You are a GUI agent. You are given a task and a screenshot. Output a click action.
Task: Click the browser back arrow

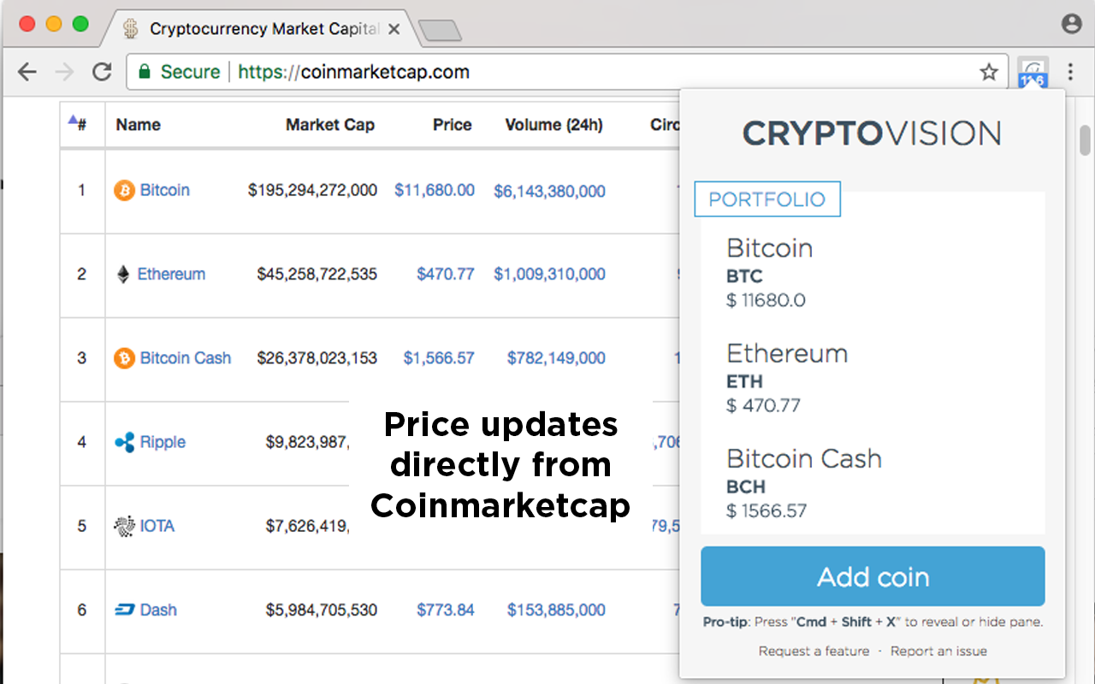pos(27,72)
